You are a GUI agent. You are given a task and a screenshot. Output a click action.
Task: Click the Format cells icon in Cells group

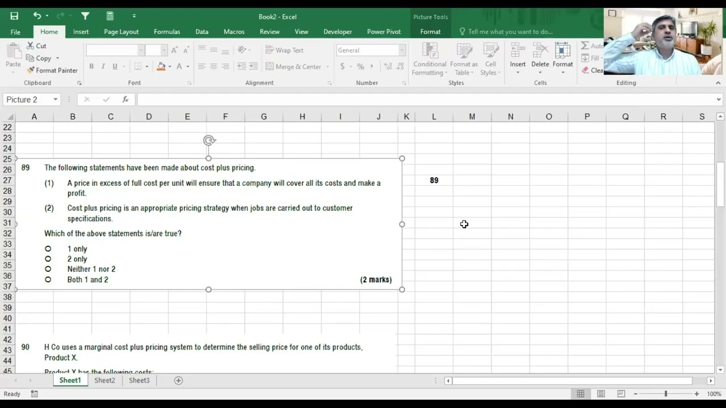[x=563, y=51]
